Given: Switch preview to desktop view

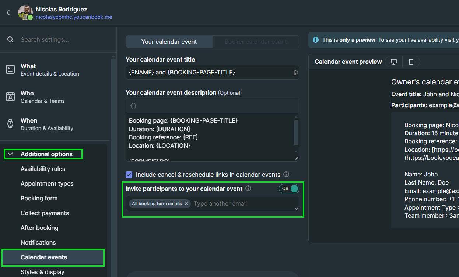Looking at the screenshot, I should point(394,62).
